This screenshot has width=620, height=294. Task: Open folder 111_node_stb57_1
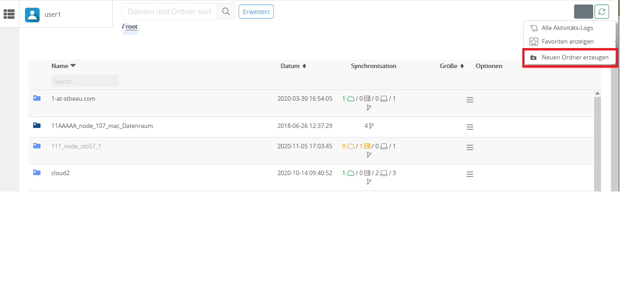(76, 146)
